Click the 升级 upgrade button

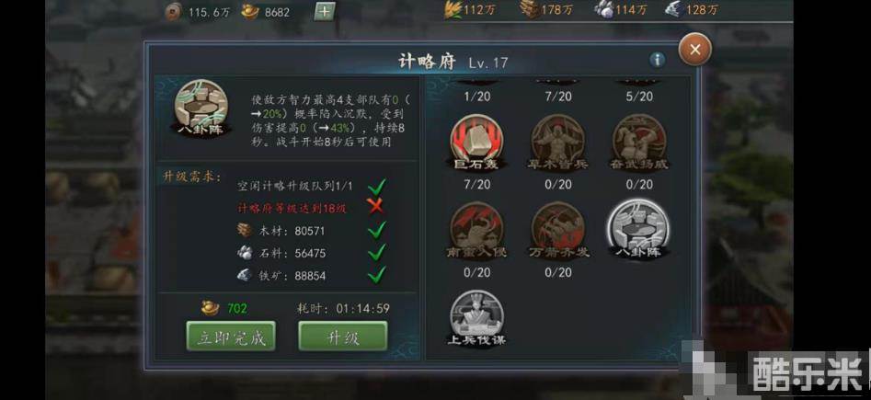coord(343,337)
